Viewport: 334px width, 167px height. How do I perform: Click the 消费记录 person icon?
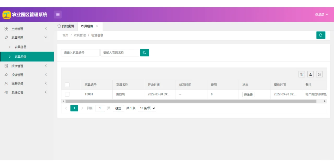tap(7, 83)
